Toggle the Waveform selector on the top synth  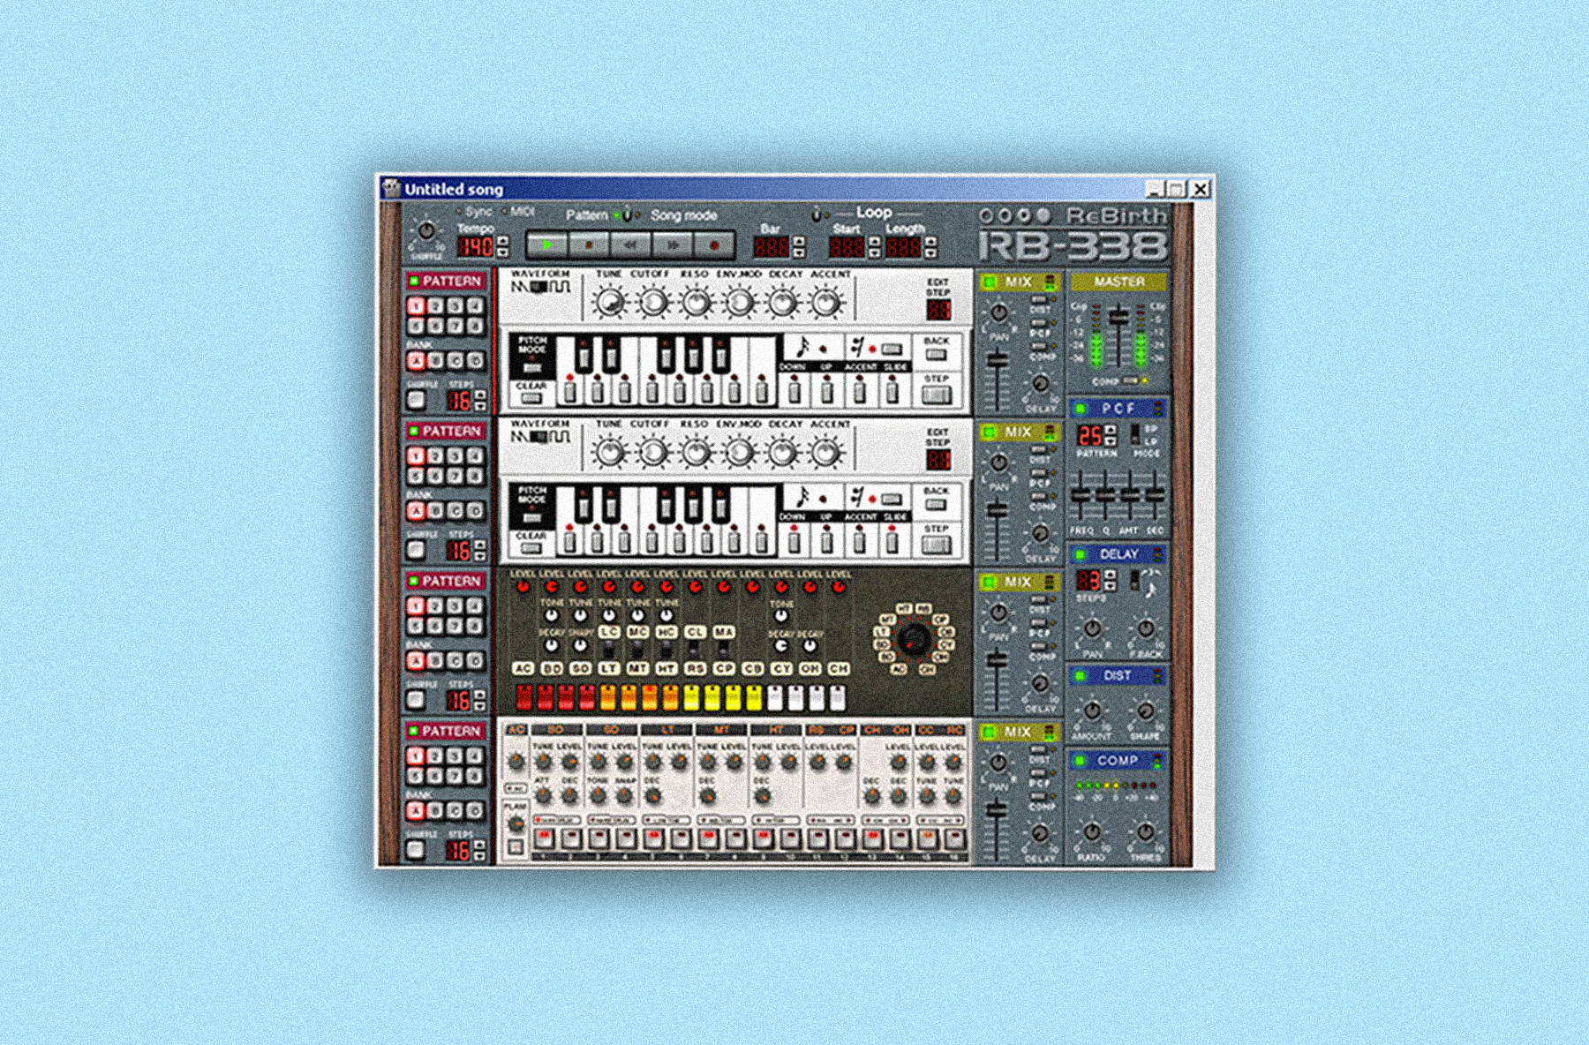(540, 287)
